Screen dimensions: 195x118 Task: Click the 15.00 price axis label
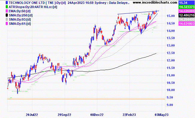click(171, 16)
